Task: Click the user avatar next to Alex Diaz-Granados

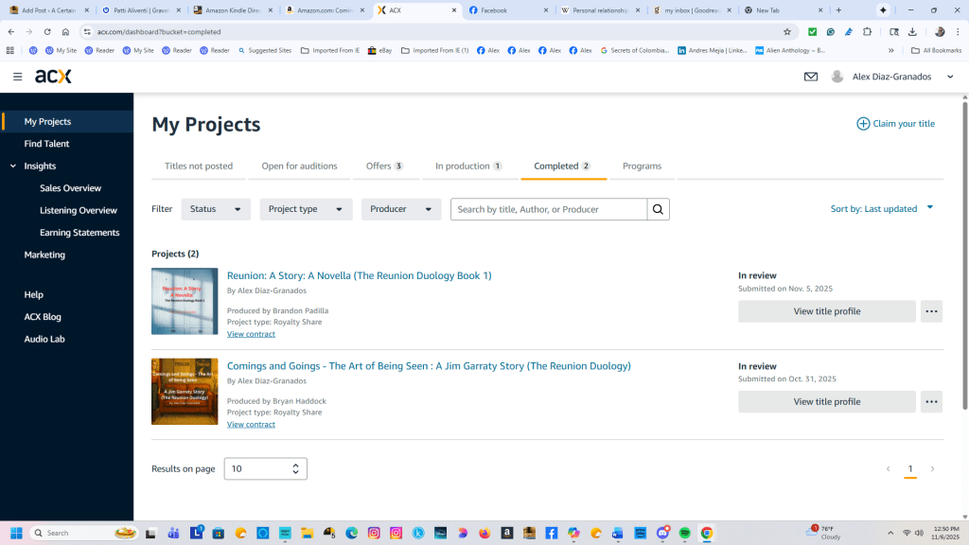Action: click(837, 77)
